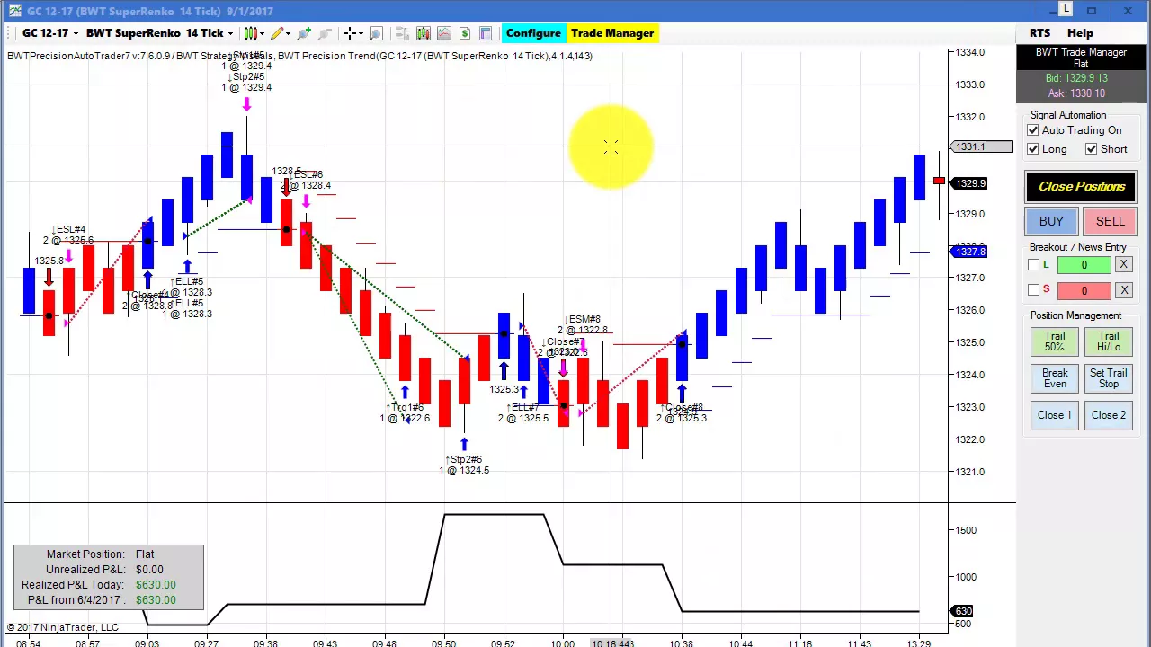Click the Signal Automation heading

pyautogui.click(x=1068, y=115)
